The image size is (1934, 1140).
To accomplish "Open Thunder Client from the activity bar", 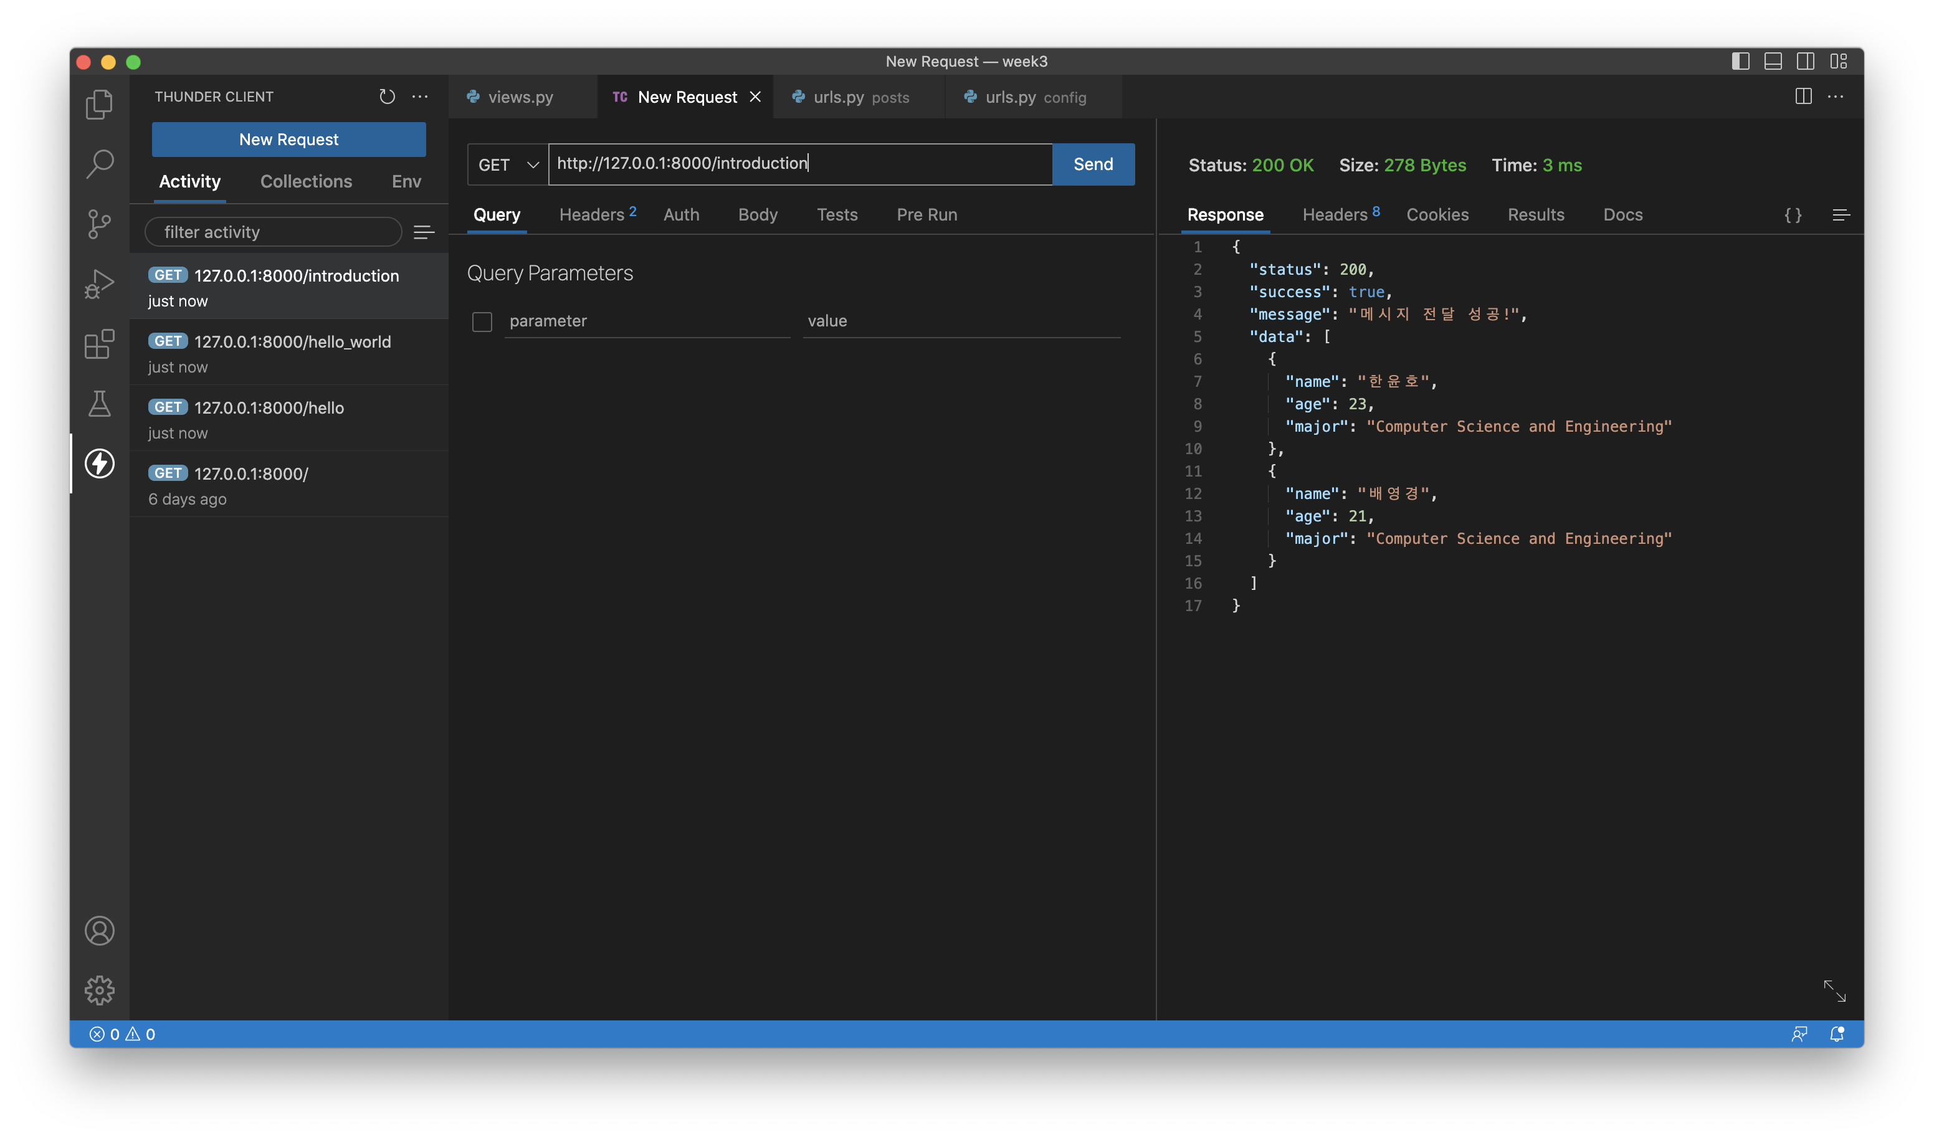I will click(101, 464).
